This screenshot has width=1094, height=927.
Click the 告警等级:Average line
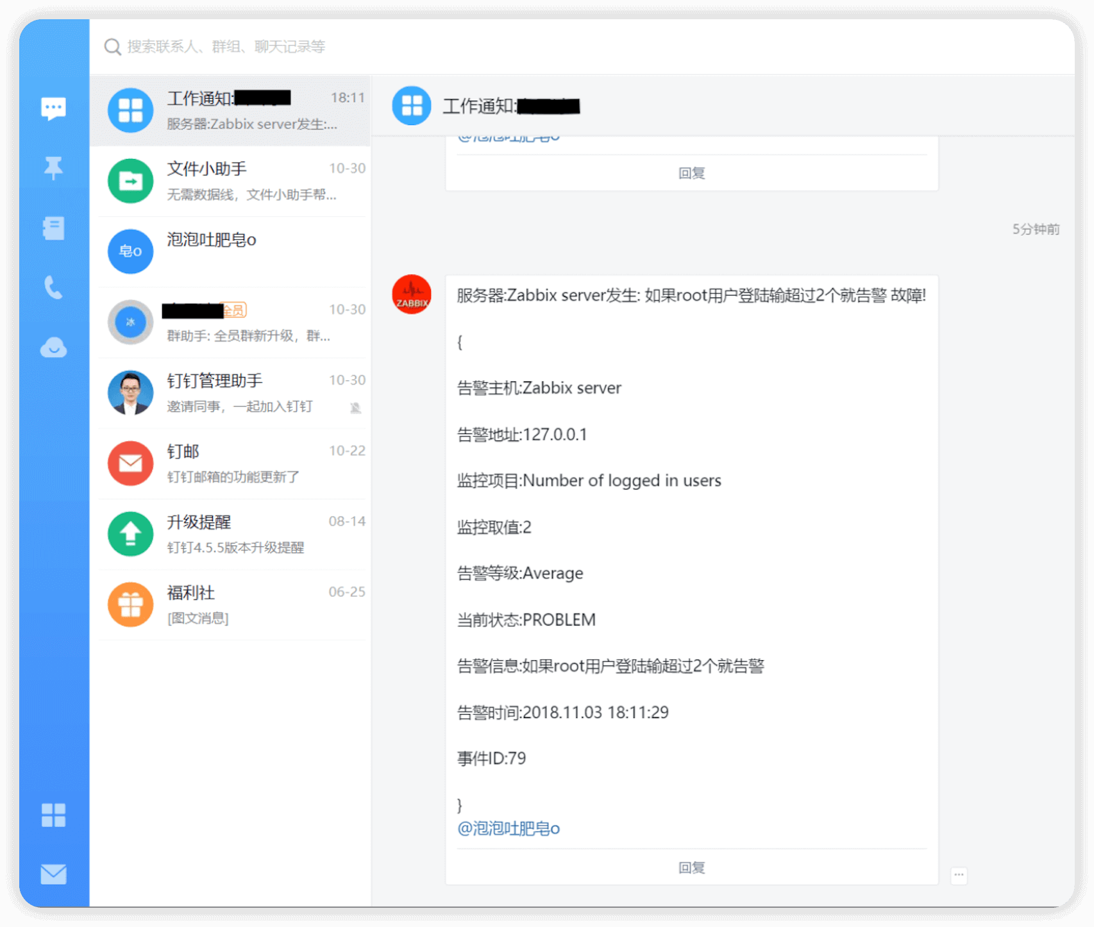520,573
